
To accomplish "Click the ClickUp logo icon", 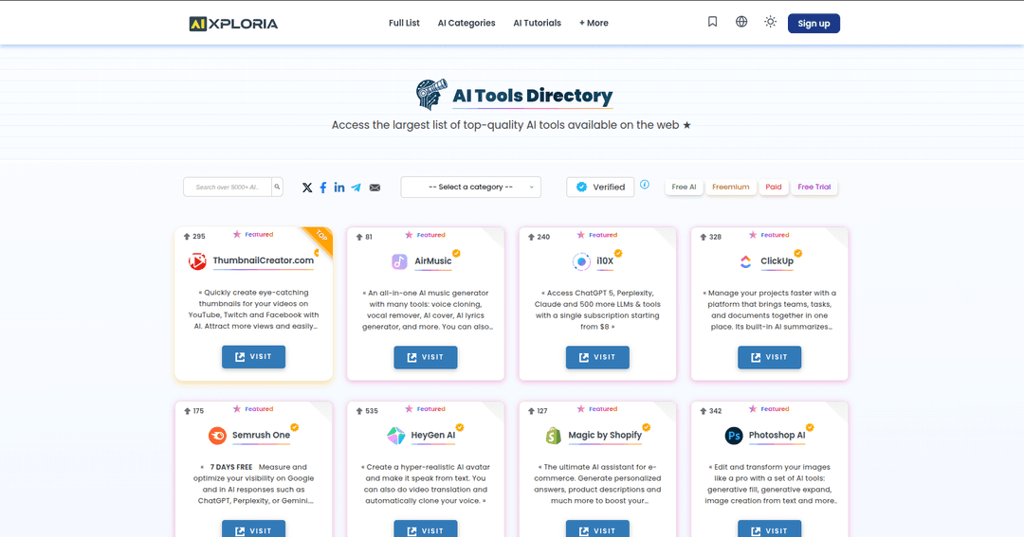I will pos(745,261).
